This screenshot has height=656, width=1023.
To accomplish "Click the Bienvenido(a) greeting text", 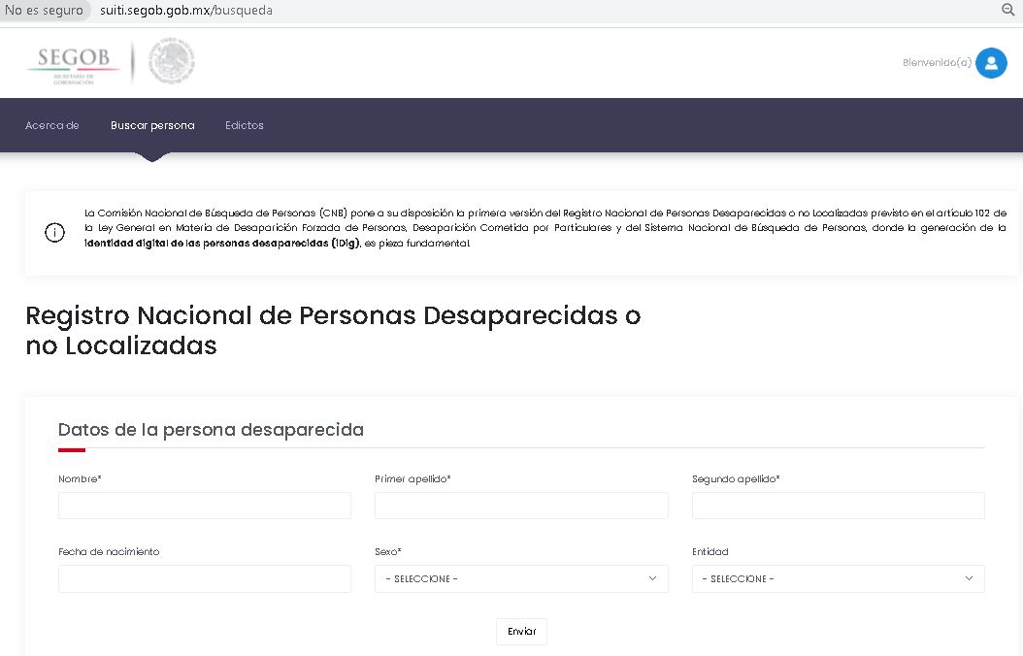I will [x=937, y=63].
